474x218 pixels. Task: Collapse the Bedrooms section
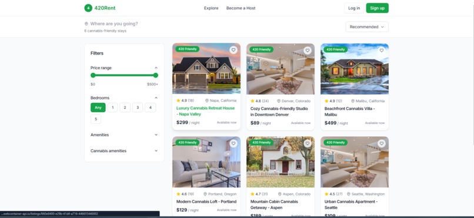(156, 98)
